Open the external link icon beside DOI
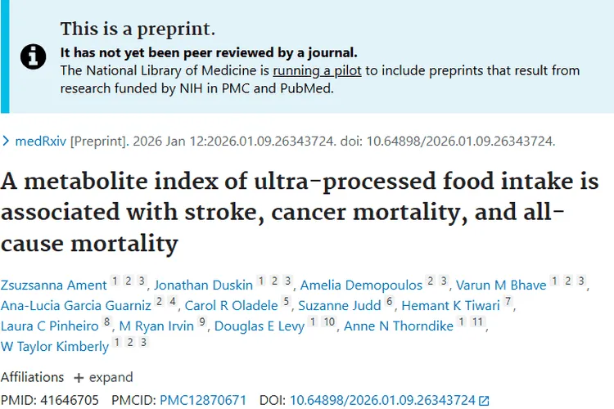614x409 pixels. (484, 401)
